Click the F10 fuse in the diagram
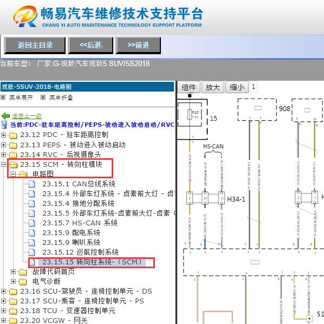 pos(190,114)
